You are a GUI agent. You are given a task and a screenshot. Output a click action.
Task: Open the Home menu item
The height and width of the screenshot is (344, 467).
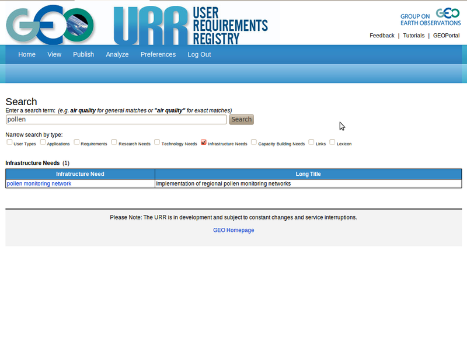pyautogui.click(x=27, y=54)
